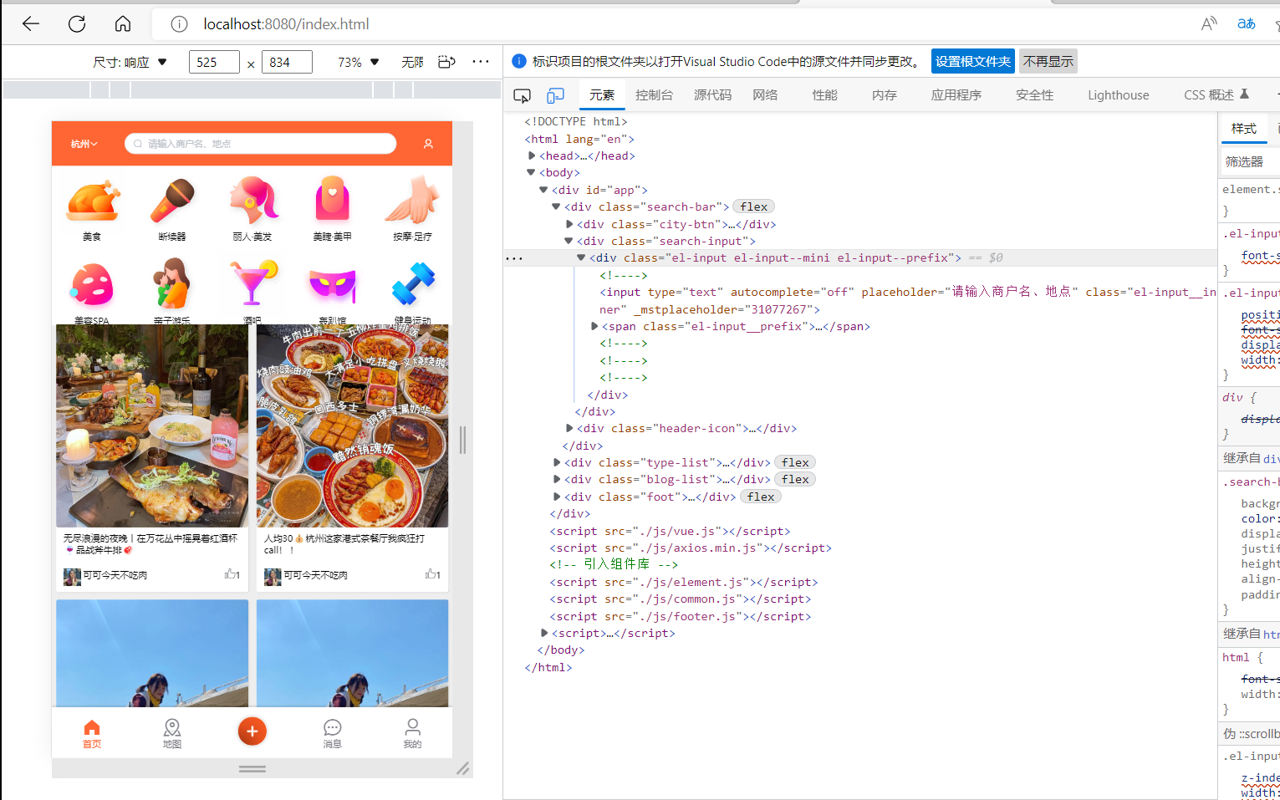The width and height of the screenshot is (1280, 800).
Task: Focus the 请输入商户名、地点 search box
Action: click(260, 144)
